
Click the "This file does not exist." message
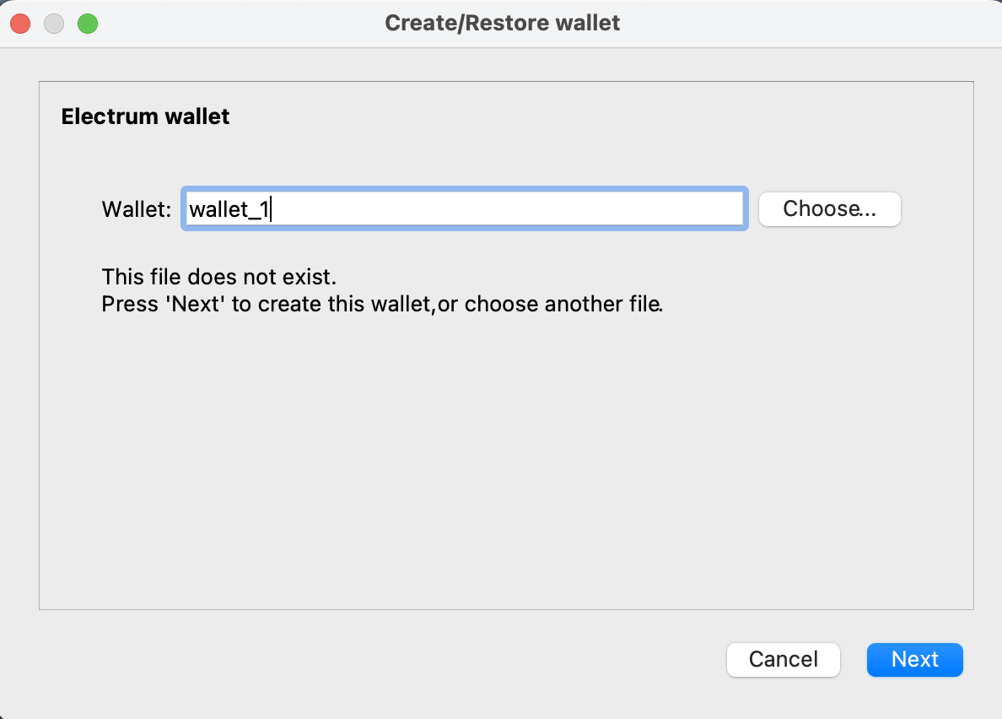pos(218,277)
